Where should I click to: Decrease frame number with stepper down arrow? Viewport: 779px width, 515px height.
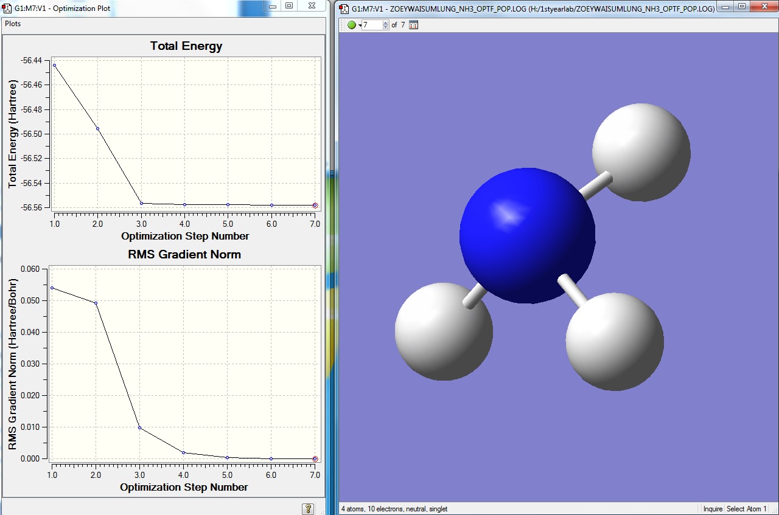click(x=385, y=27)
